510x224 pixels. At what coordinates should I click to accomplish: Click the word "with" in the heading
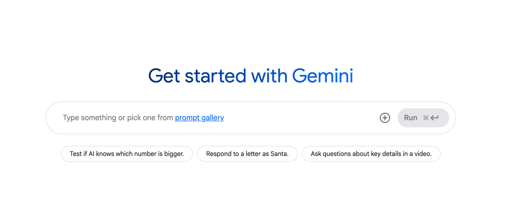tap(269, 76)
